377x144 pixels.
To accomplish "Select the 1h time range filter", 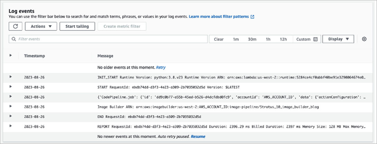I will 268,39.
